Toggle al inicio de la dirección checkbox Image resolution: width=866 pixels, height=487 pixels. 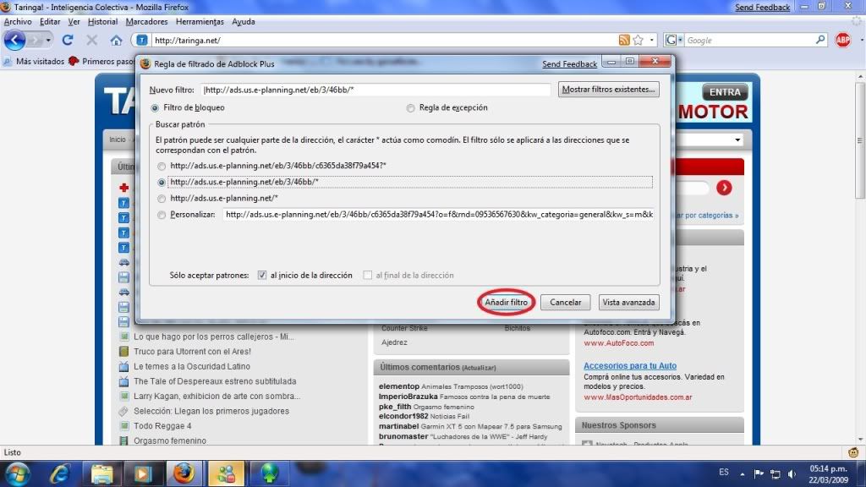click(262, 275)
